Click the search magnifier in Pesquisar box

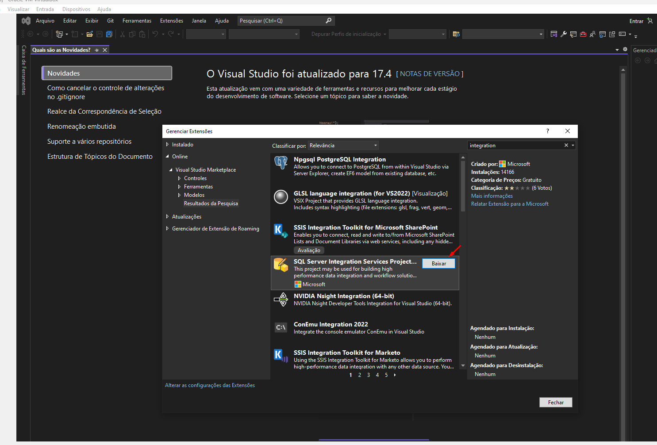tap(329, 21)
